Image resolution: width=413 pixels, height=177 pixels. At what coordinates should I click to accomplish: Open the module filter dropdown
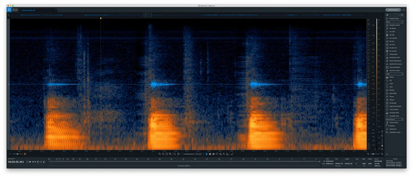pos(393,15)
